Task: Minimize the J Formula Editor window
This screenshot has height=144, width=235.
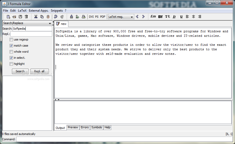Action: coord(210,3)
